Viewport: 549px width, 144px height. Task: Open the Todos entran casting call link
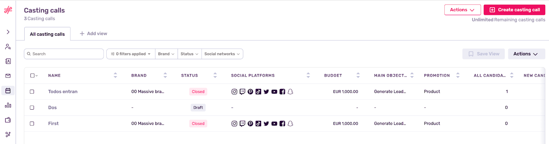[63, 92]
